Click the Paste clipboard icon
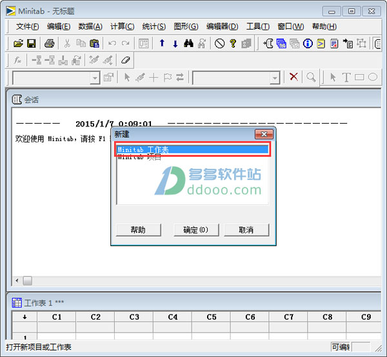387x357 pixels. pos(94,43)
